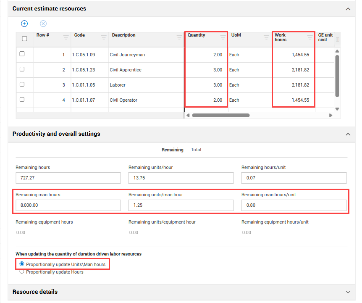
Task: Tick the checkbox for Civil Journeyman row
Action: click(x=22, y=54)
